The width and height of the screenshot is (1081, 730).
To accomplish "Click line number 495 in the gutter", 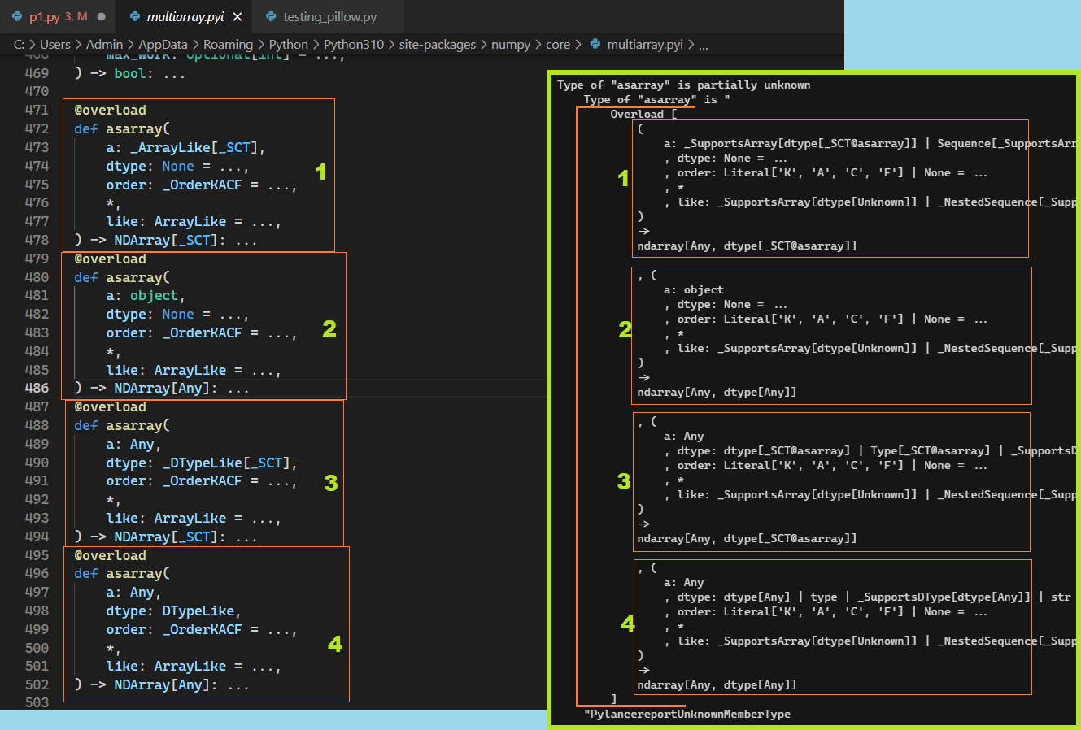I will point(37,555).
